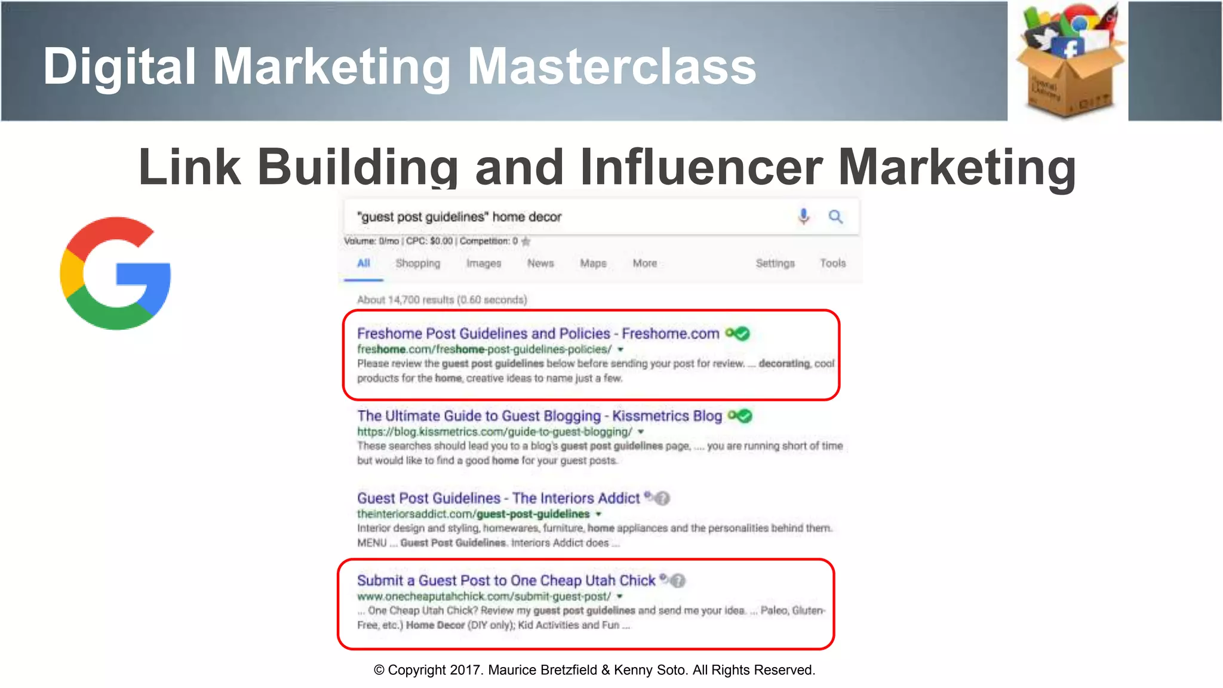Switch to the Images tab

(484, 263)
